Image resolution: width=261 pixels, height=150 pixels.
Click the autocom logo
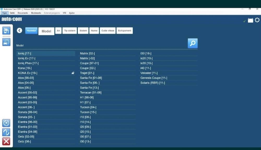[x=12, y=19]
